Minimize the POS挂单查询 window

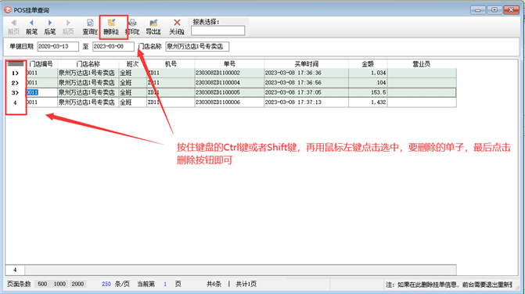click(478, 10)
